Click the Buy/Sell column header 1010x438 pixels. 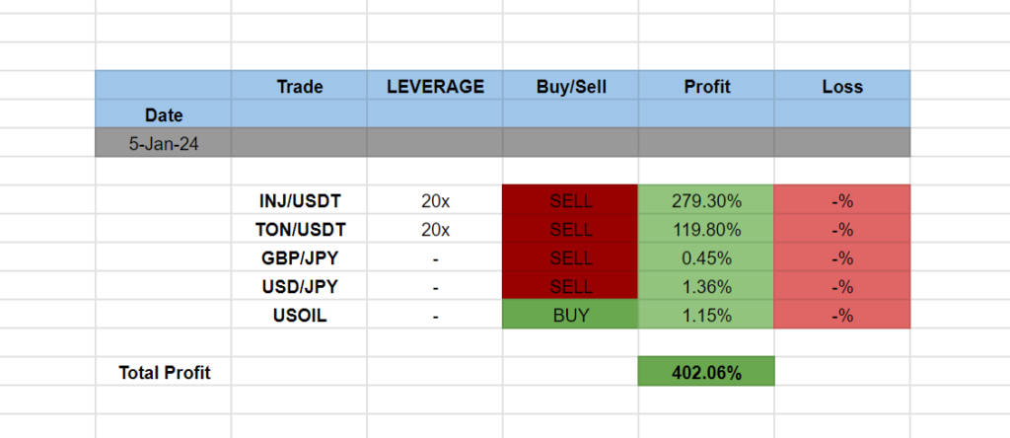[x=571, y=87]
